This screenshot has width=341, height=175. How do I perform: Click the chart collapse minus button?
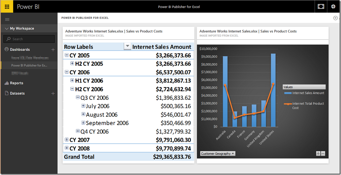click(x=323, y=154)
